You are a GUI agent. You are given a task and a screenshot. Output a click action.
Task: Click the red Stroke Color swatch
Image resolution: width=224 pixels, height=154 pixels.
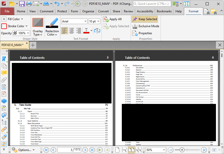[x=4, y=26]
